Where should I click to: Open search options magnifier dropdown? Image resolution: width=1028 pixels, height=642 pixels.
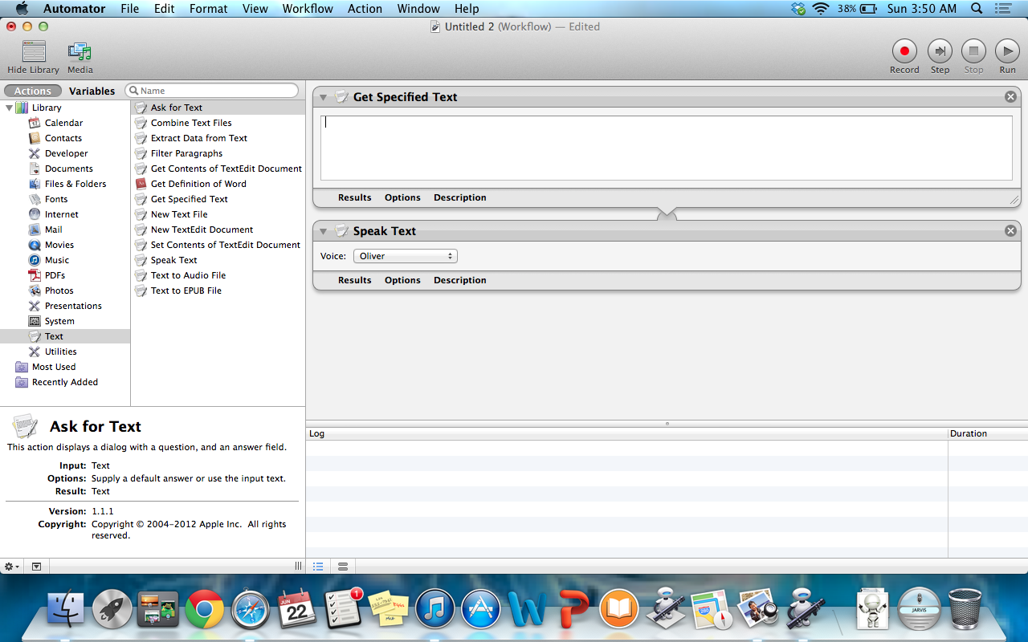134,91
